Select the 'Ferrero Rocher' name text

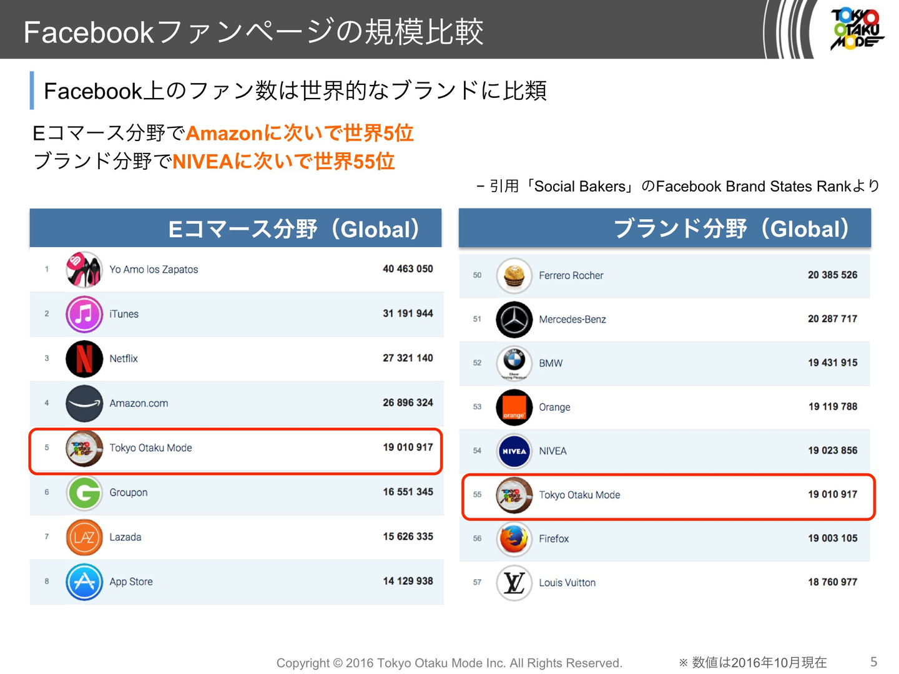(x=571, y=275)
